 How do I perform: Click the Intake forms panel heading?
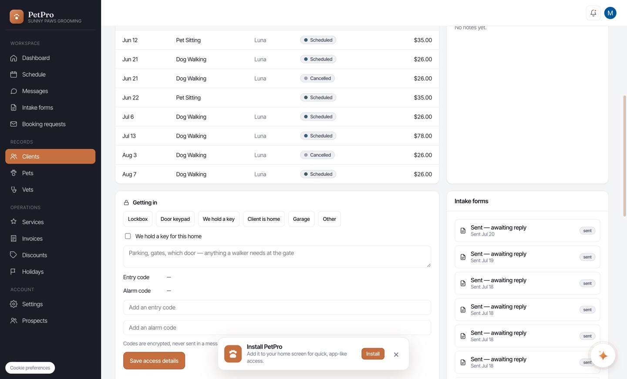(x=471, y=201)
